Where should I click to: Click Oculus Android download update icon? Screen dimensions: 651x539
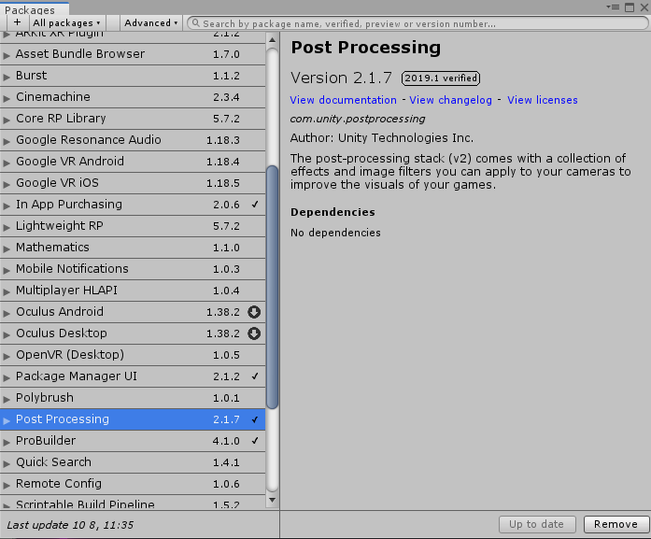click(x=254, y=312)
